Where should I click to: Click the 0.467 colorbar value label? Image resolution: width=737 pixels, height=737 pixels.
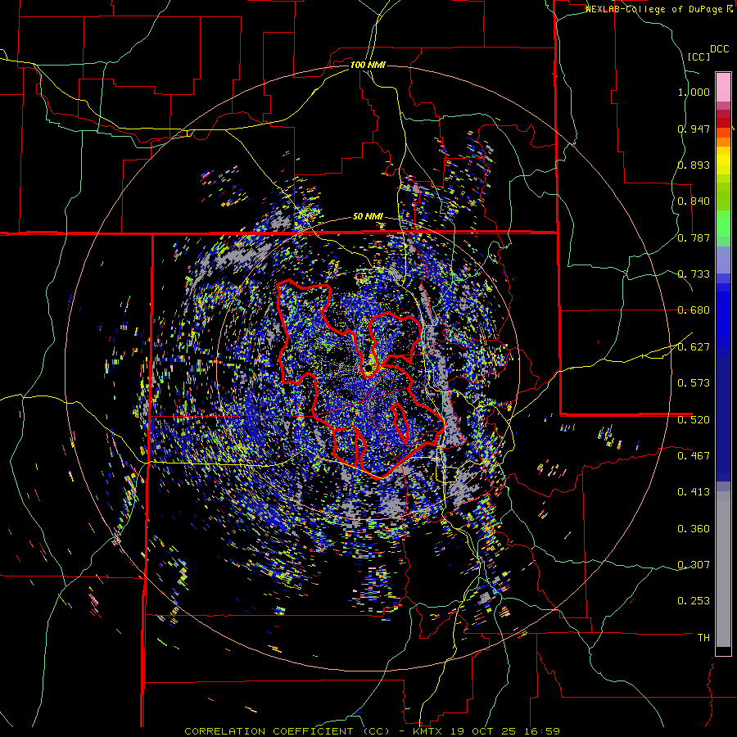coord(694,455)
